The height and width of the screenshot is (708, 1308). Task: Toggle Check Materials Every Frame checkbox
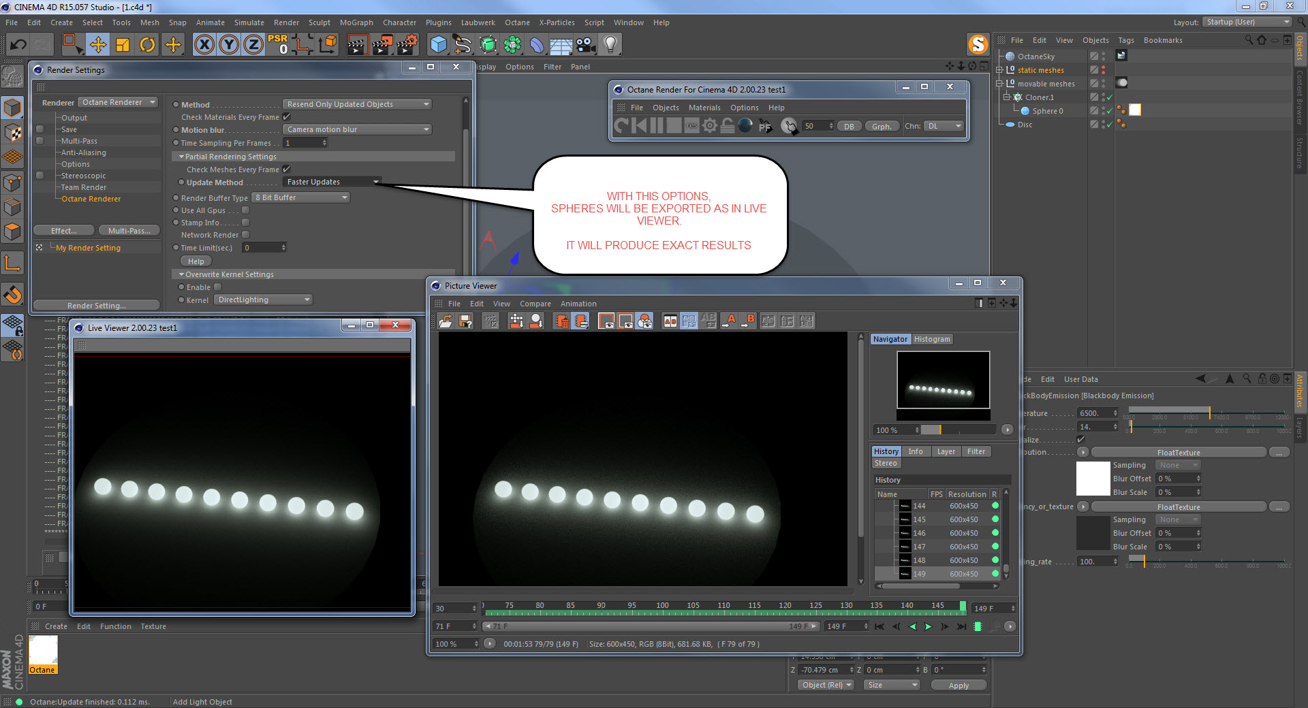click(287, 117)
